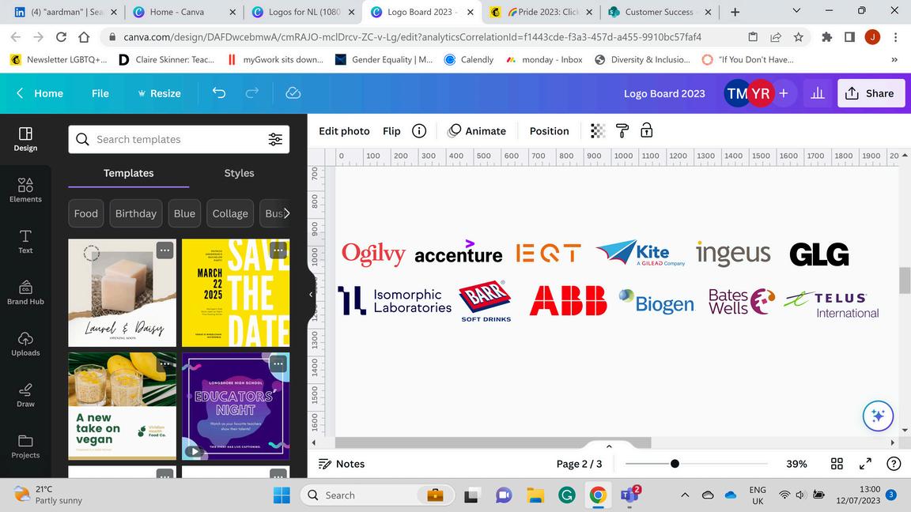Click Edit photo button
911x512 pixels.
[344, 131]
